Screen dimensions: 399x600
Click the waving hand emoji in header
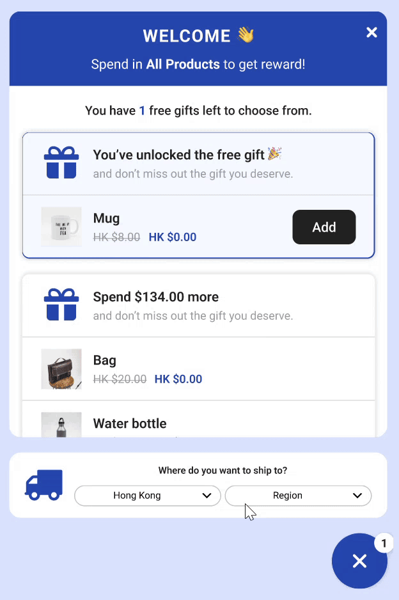tap(246, 35)
